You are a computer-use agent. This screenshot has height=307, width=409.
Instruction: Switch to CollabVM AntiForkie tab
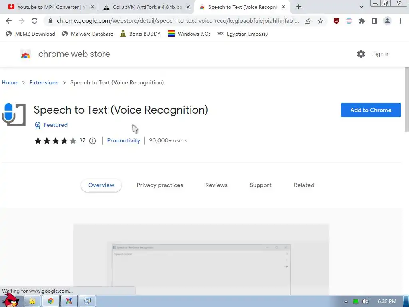tap(147, 7)
